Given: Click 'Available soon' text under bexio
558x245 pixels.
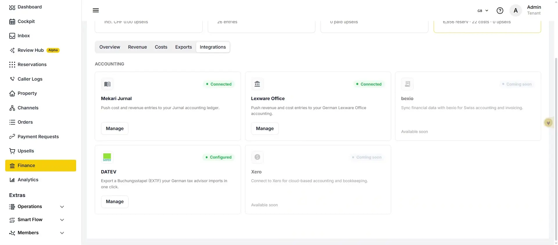Looking at the screenshot, I should (x=414, y=132).
